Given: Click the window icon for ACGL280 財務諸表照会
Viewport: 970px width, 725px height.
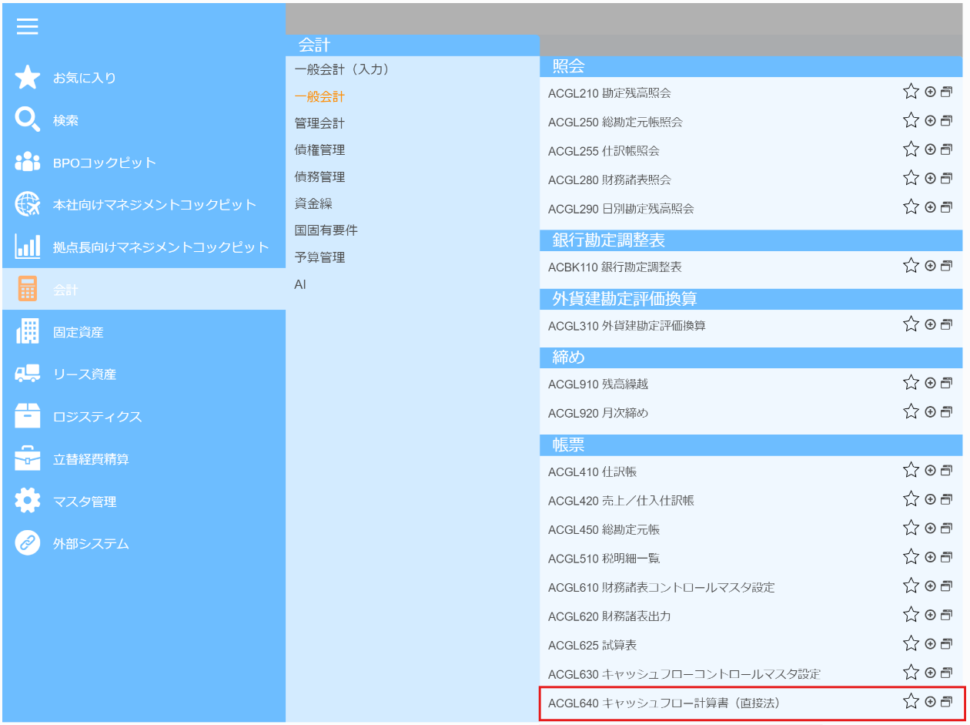Looking at the screenshot, I should 946,179.
